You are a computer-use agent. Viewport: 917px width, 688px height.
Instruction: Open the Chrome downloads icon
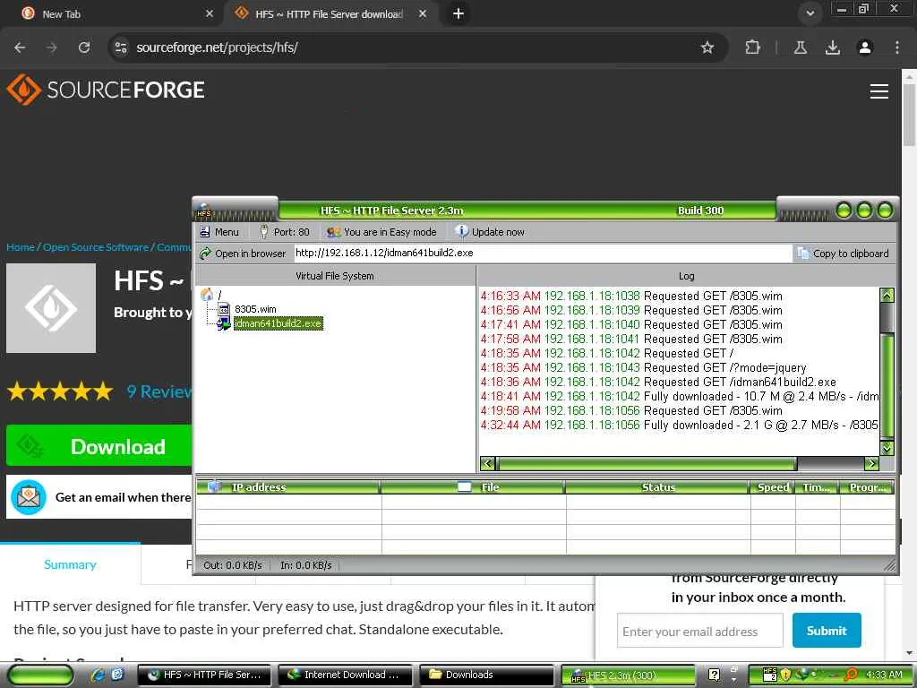click(832, 47)
